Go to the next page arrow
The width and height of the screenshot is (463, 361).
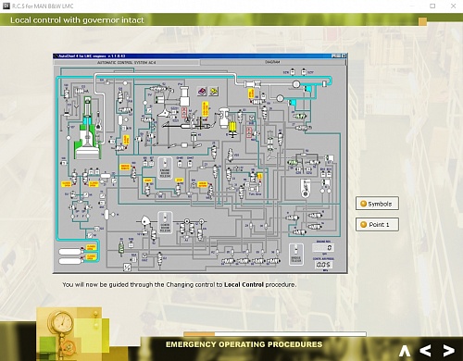point(449,351)
